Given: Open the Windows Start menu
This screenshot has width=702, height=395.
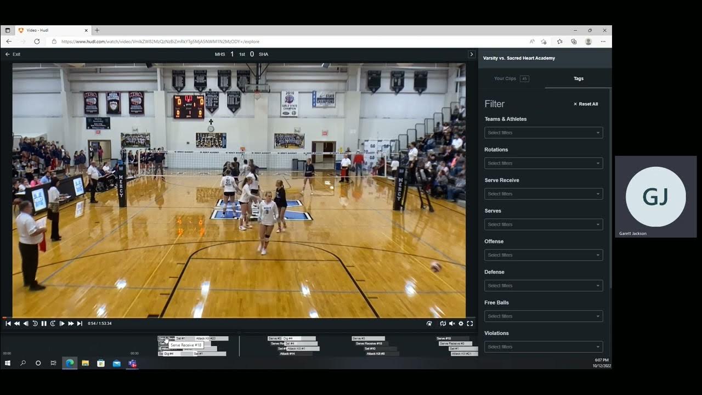Looking at the screenshot, I should click(x=8, y=363).
